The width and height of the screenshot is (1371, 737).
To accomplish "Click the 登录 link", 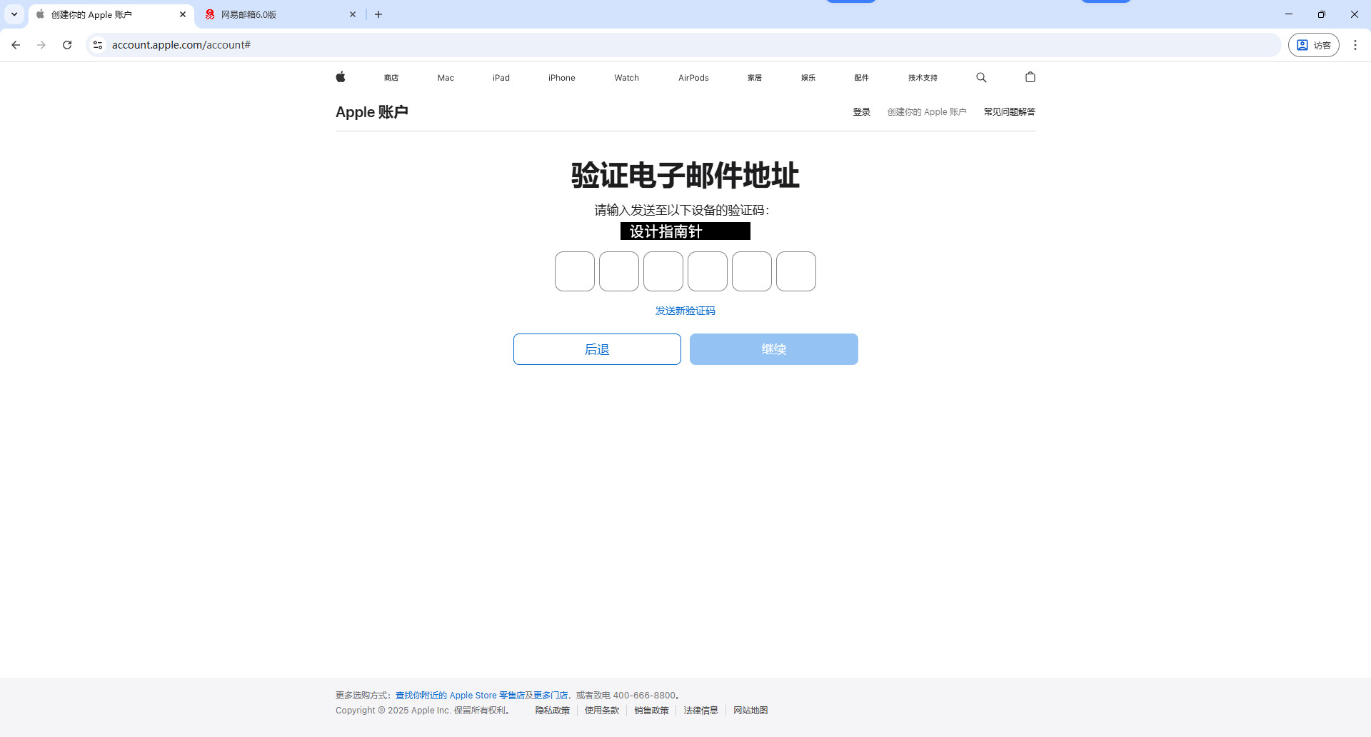I will (862, 112).
